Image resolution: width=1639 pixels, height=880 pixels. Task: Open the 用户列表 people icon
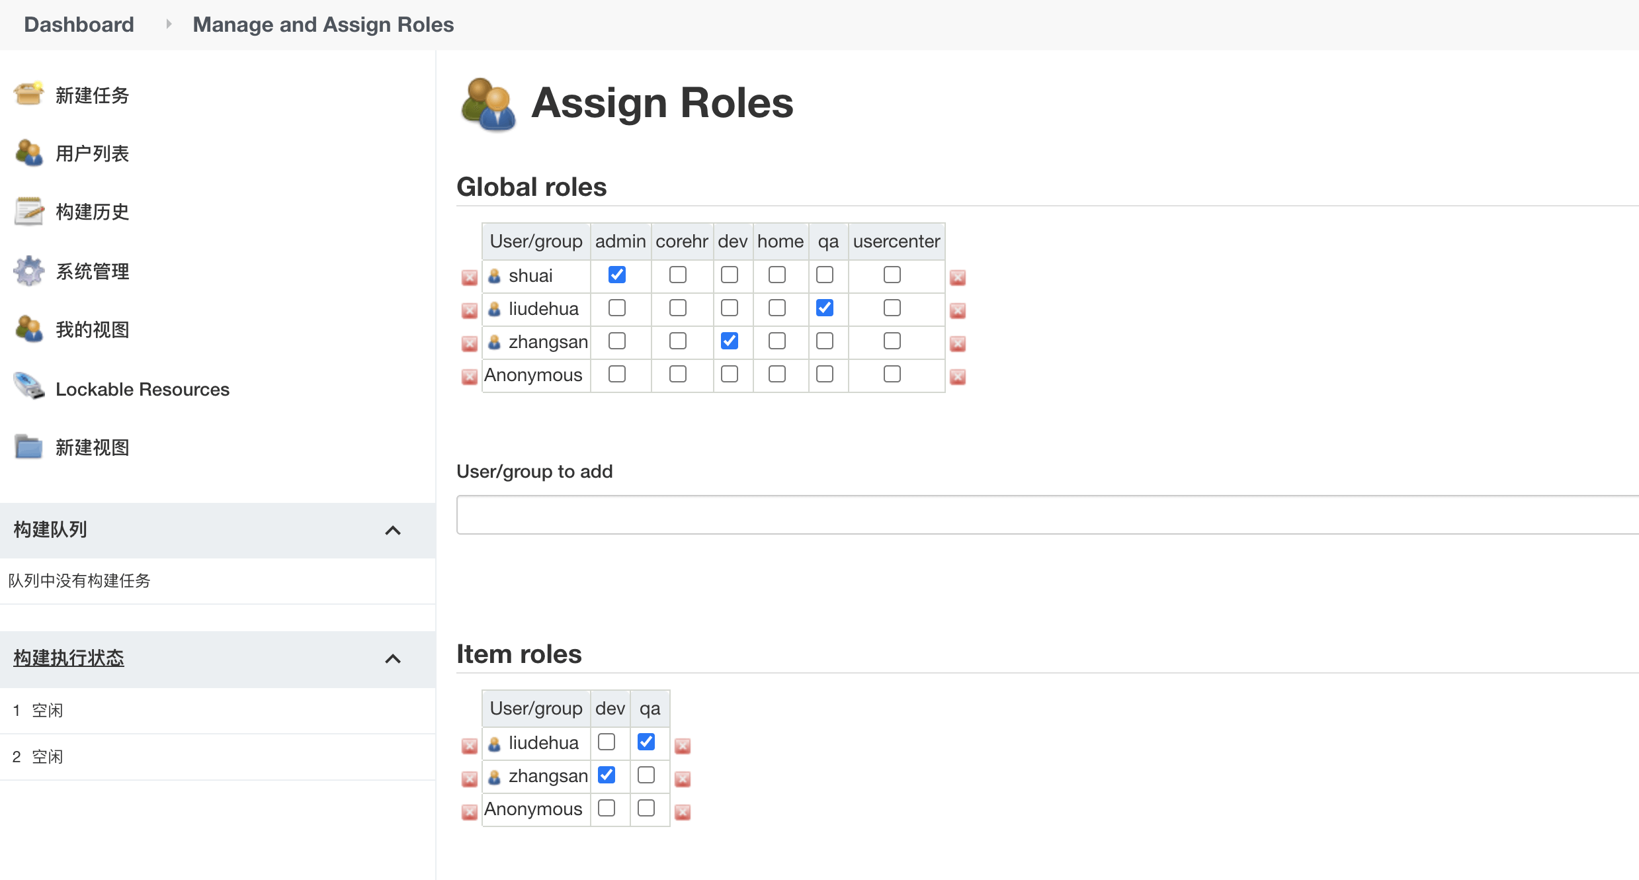(x=28, y=153)
